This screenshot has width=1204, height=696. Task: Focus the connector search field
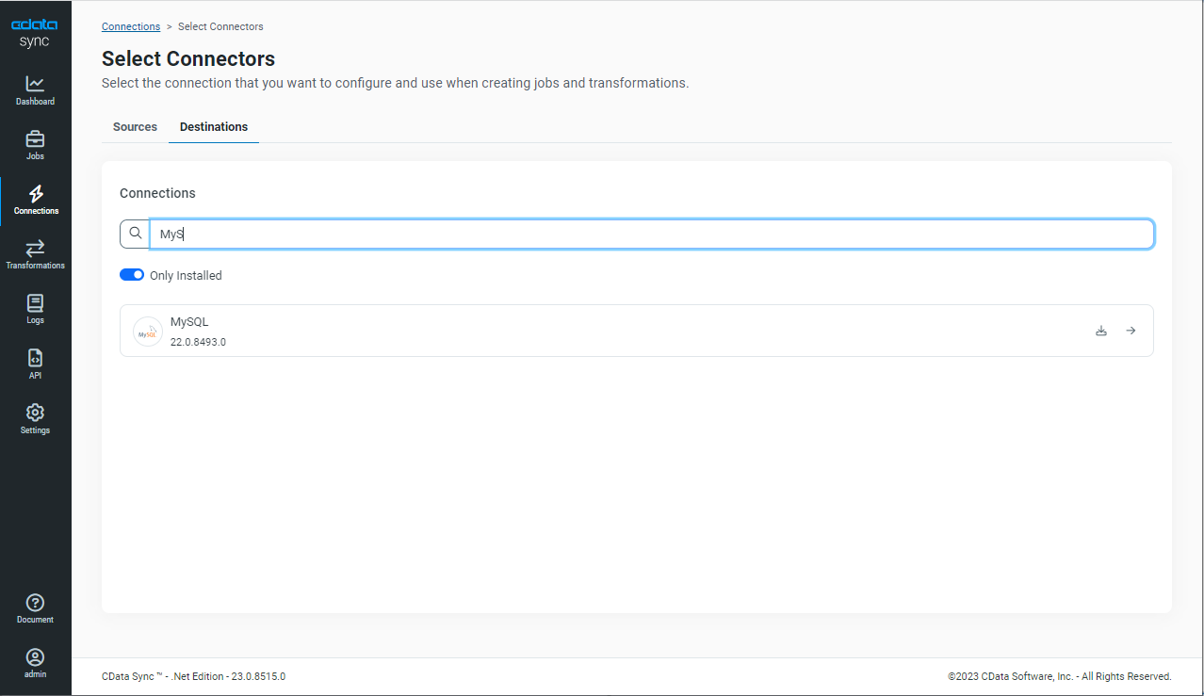tap(650, 235)
